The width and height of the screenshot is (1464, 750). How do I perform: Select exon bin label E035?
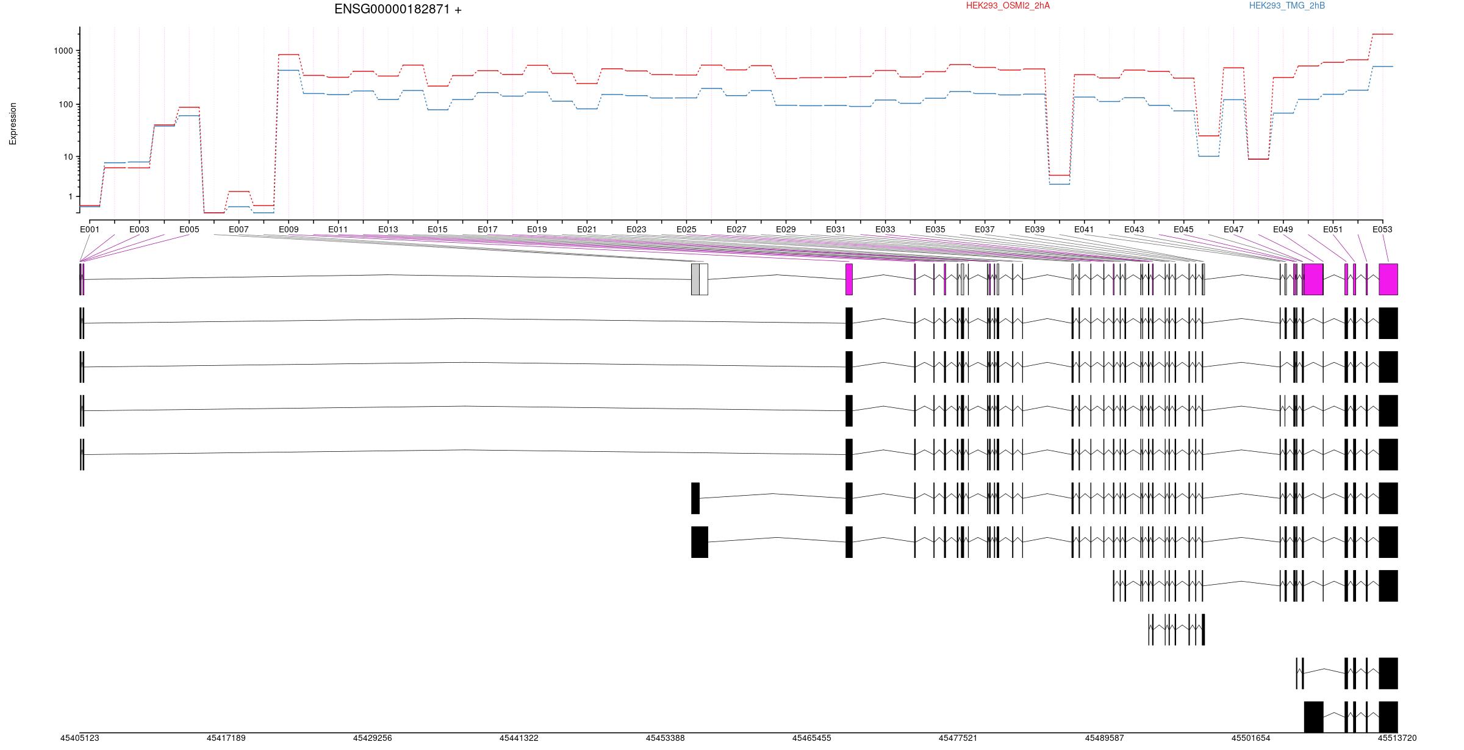click(935, 229)
